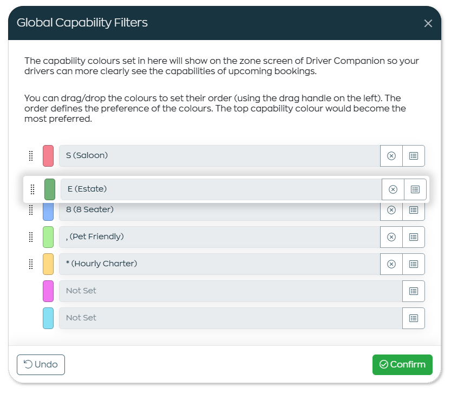Grab the drag handle for S (Saloon)
This screenshot has width=451, height=394.
pos(31,156)
